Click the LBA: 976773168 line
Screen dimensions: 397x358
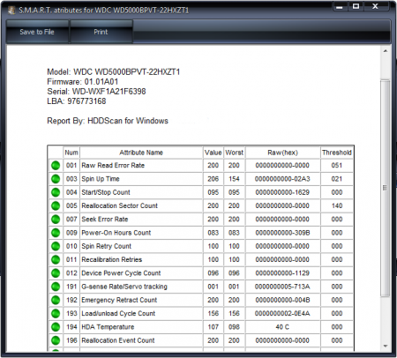[77, 101]
